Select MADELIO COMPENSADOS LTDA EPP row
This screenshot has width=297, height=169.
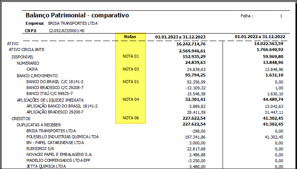point(58,161)
